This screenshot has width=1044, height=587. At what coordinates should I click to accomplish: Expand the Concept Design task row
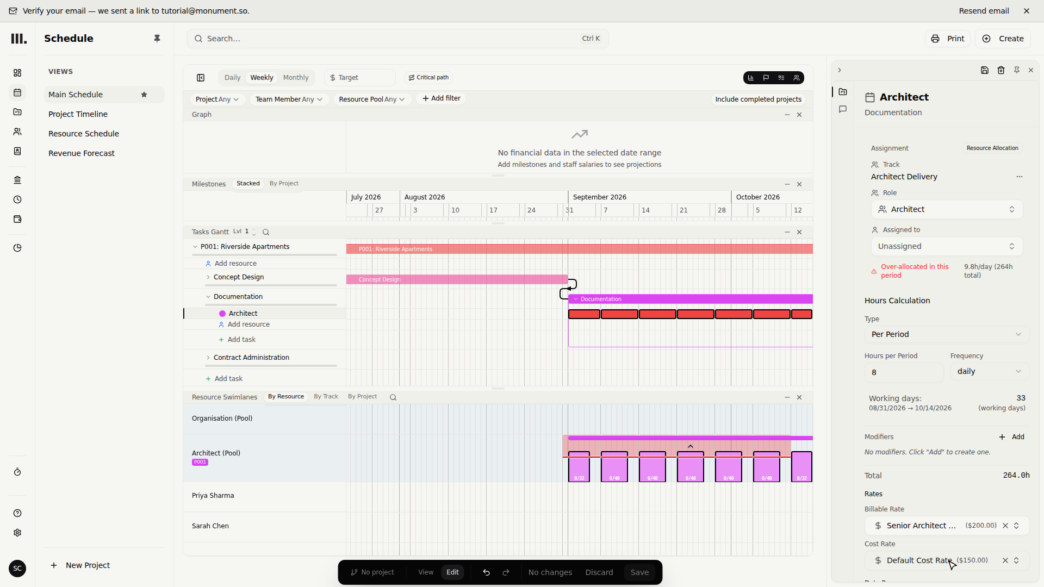208,277
